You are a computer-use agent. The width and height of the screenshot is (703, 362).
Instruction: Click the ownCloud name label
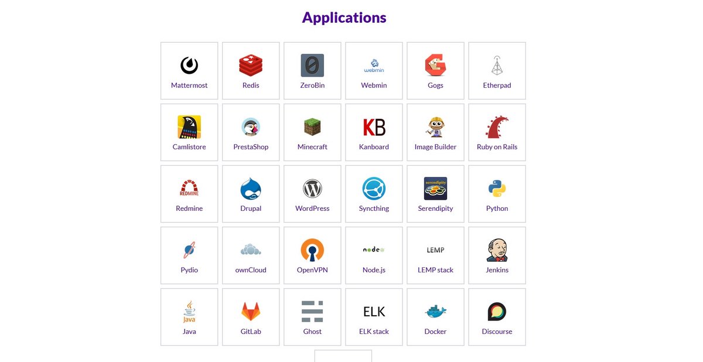point(251,270)
